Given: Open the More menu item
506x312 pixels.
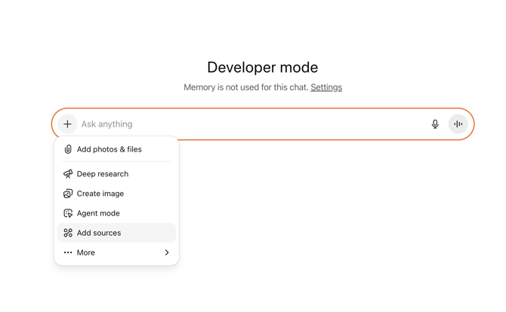Looking at the screenshot, I should [86, 253].
